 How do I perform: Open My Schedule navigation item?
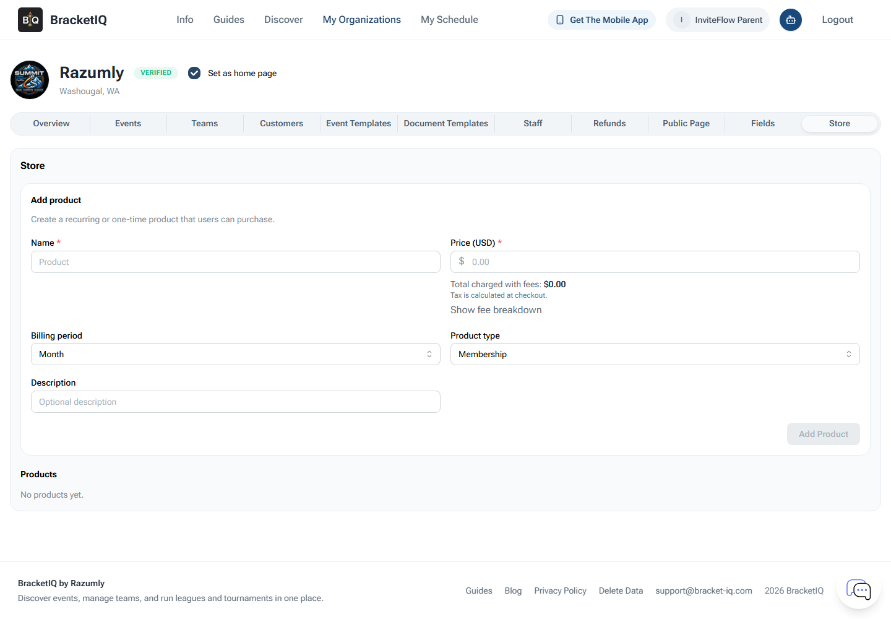(x=450, y=20)
